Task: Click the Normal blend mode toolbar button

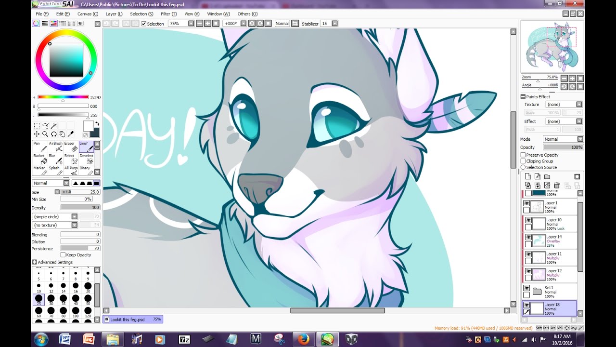Action: [x=282, y=24]
